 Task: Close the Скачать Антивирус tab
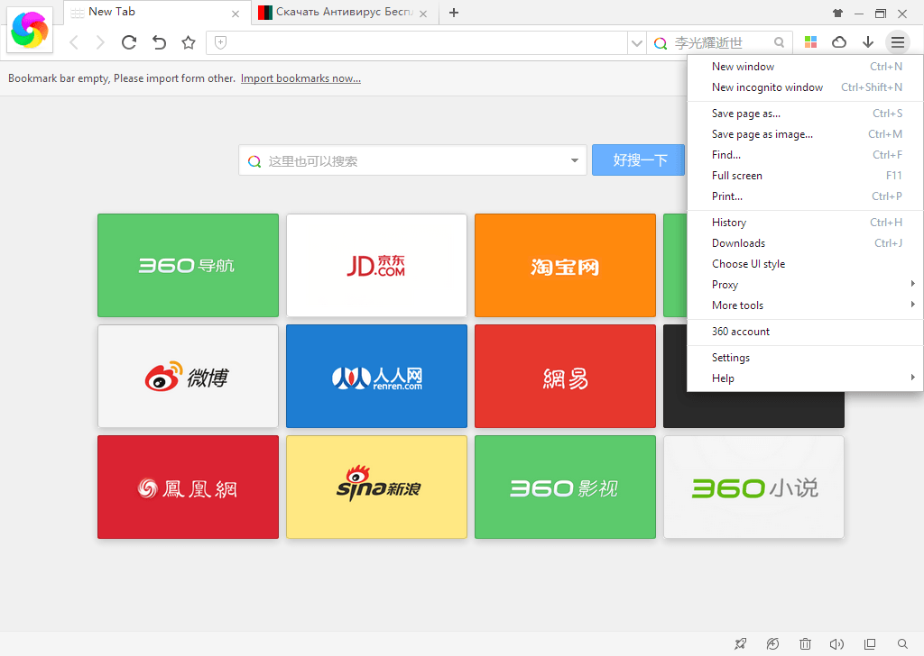pos(423,14)
